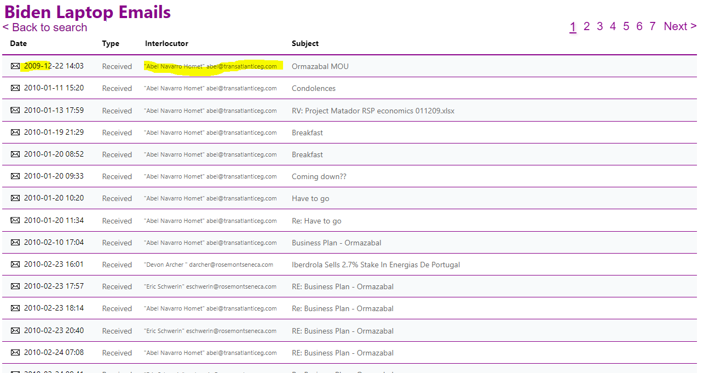Go to page 4 of results
This screenshot has height=373, width=709.
(613, 26)
